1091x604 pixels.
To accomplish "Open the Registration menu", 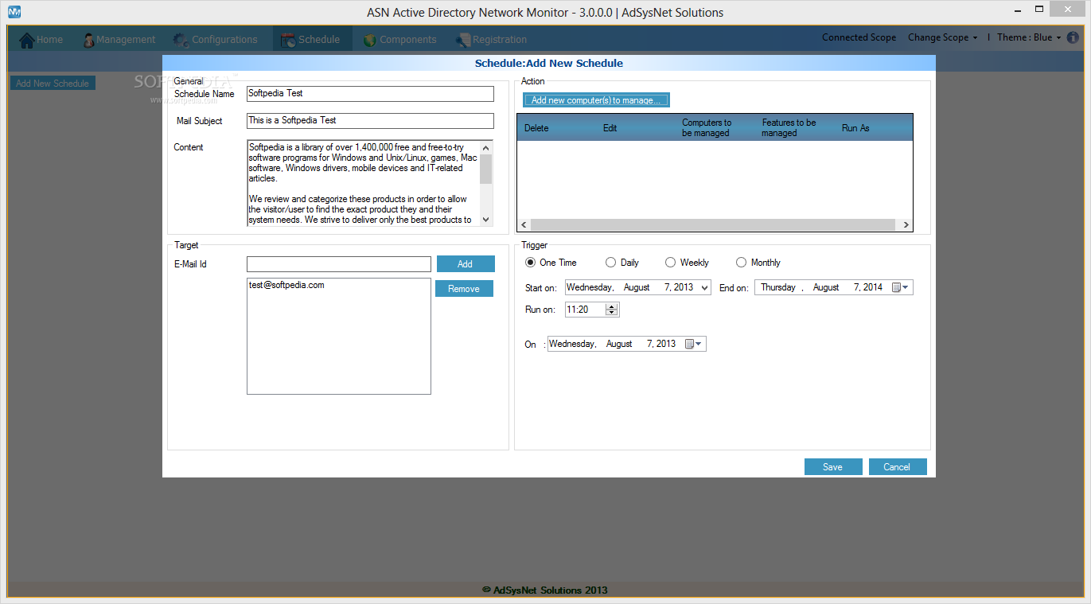I will pos(492,40).
